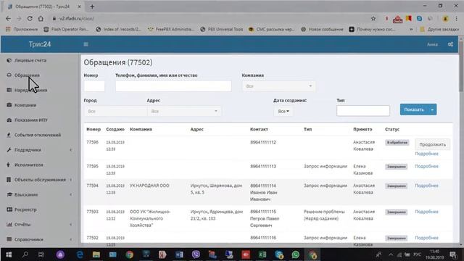464x261 pixels.
Task: Click headset icon next to Обращения
Action: pos(9,75)
